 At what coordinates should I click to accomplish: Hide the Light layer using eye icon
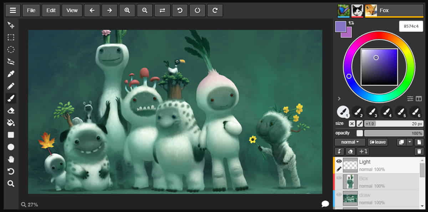pyautogui.click(x=339, y=161)
